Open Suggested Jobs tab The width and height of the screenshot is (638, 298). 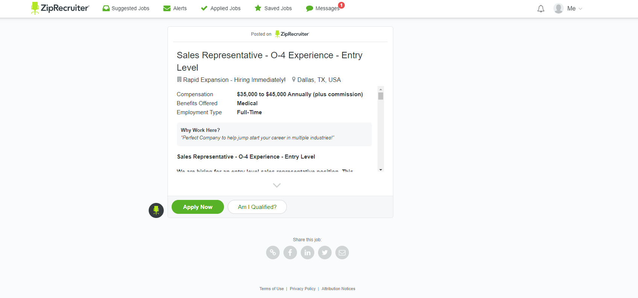point(126,8)
